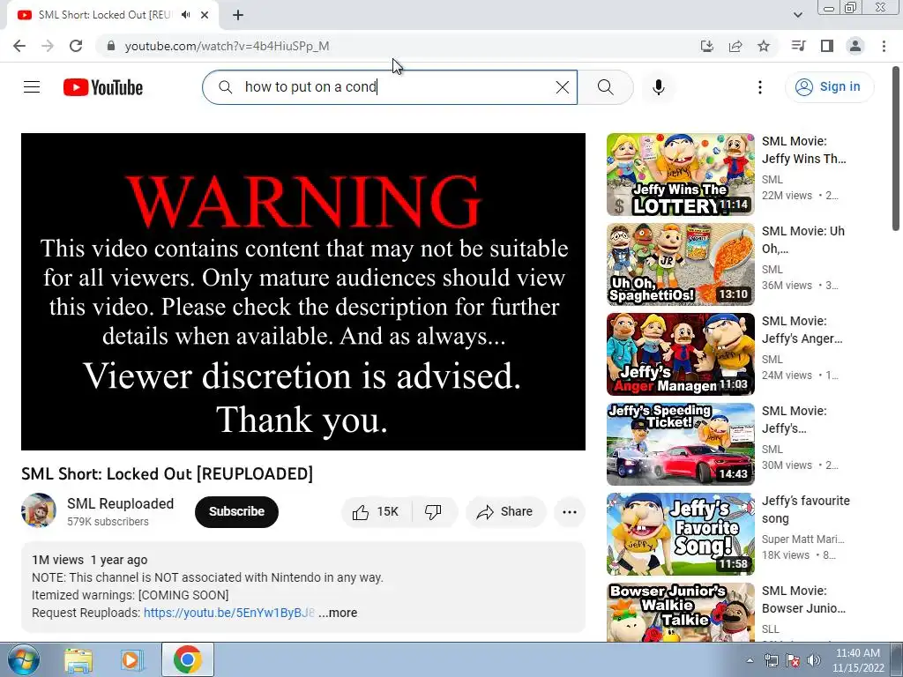Click title 'Jeffy's favourite song'
Viewport: 903px width, 677px height.
(x=806, y=510)
